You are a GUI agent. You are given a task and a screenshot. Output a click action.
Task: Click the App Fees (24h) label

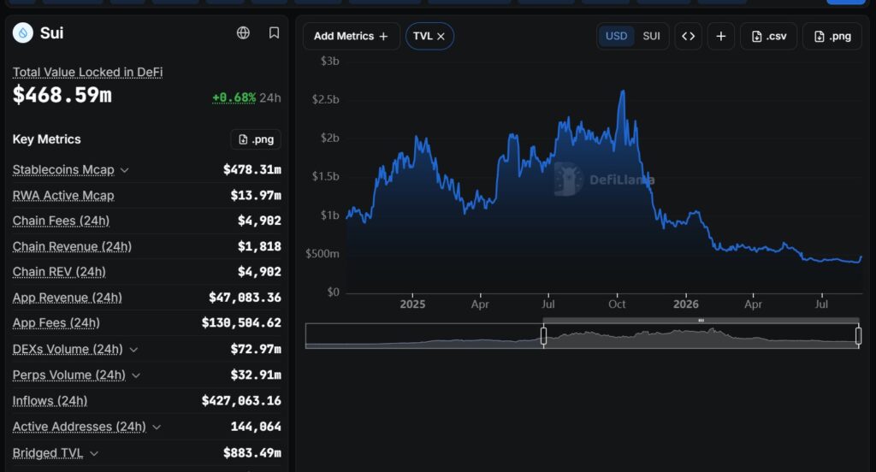(x=56, y=323)
